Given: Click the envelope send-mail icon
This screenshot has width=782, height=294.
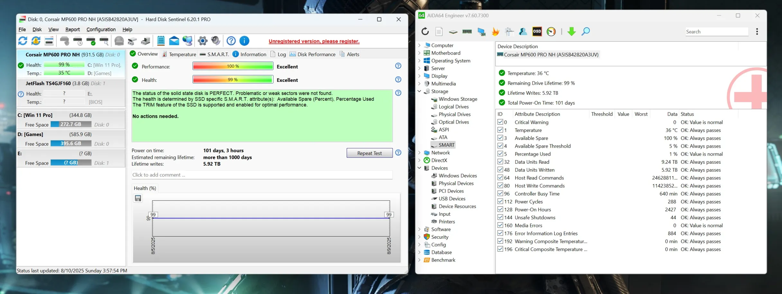Looking at the screenshot, I should click(174, 41).
